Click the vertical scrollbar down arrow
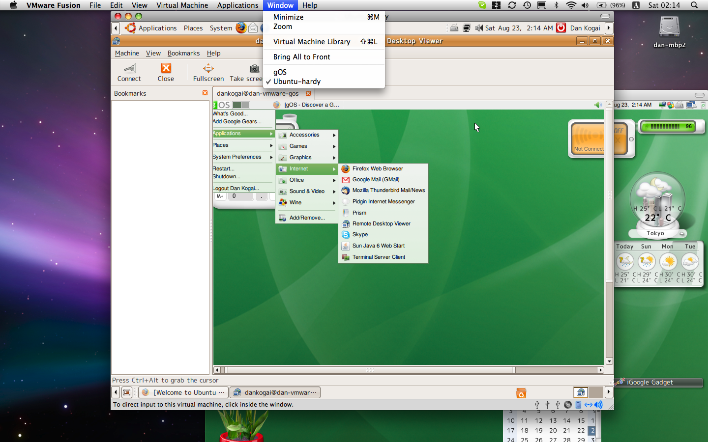This screenshot has width=708, height=442. pos(609,361)
